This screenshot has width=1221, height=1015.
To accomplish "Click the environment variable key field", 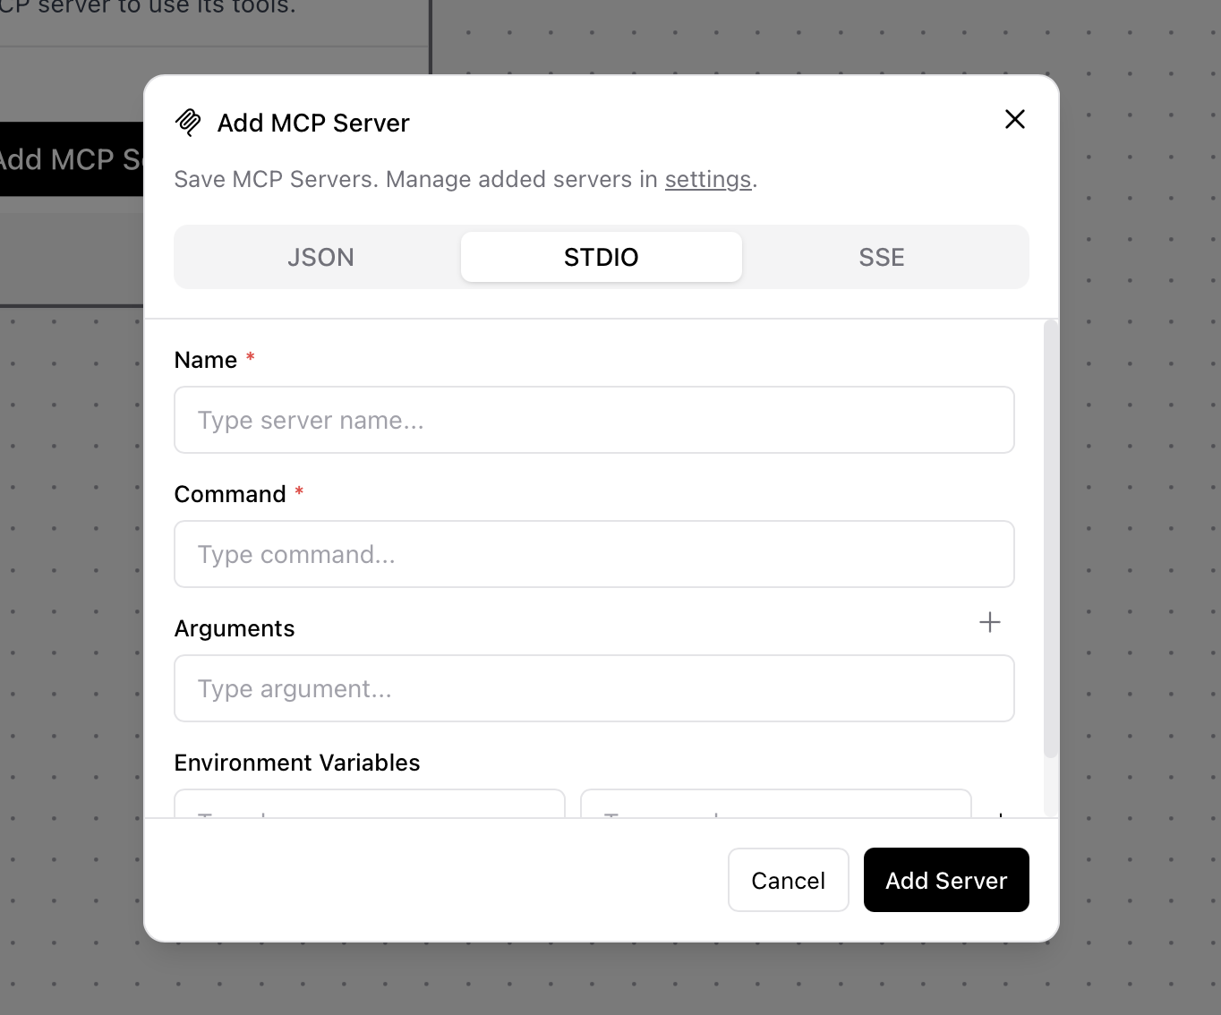I will pos(369,810).
